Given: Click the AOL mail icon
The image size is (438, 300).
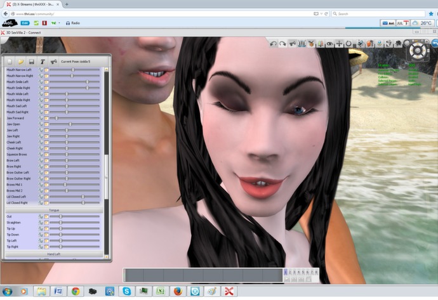Looking at the screenshot, I should coord(388,23).
